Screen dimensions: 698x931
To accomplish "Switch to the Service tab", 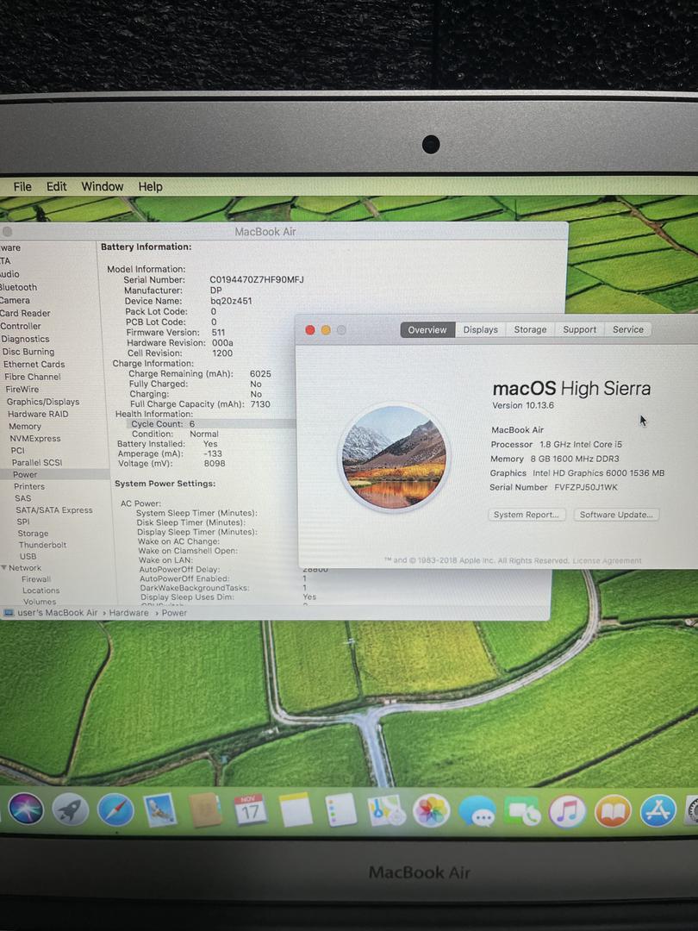I will point(628,329).
